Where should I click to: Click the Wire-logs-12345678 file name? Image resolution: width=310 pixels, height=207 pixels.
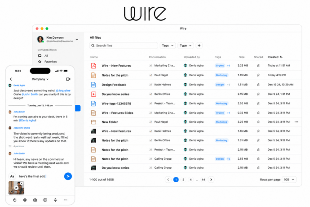click(116, 103)
